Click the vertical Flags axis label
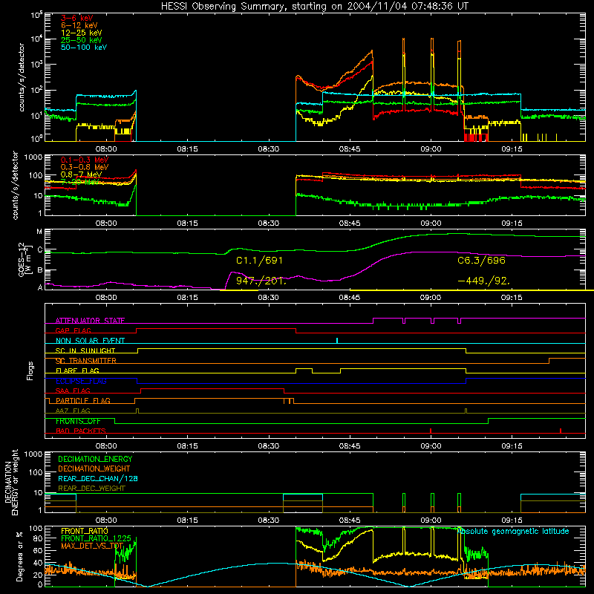This screenshot has height=594, width=594. tap(30, 371)
